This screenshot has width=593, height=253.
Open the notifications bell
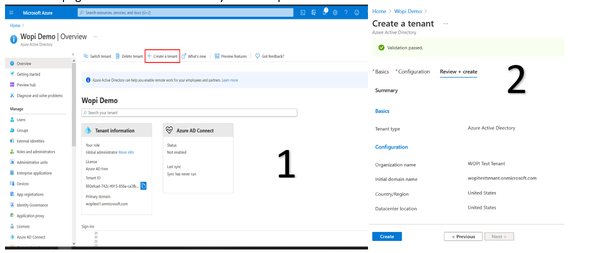(324, 12)
